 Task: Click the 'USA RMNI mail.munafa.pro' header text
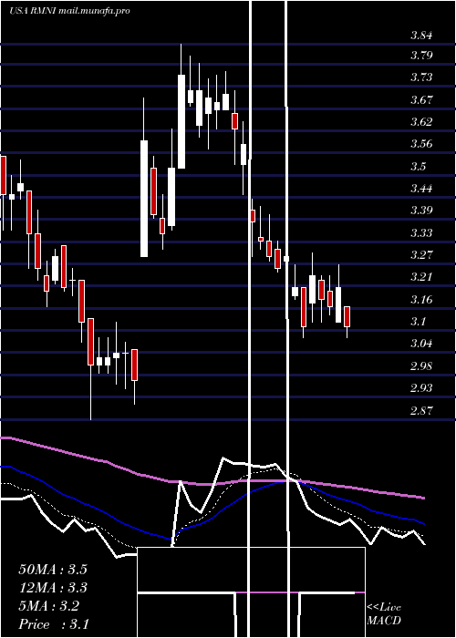click(69, 11)
